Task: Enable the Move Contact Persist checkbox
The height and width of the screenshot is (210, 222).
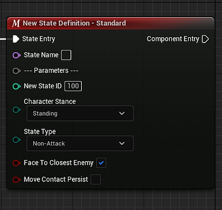Action: 95,180
